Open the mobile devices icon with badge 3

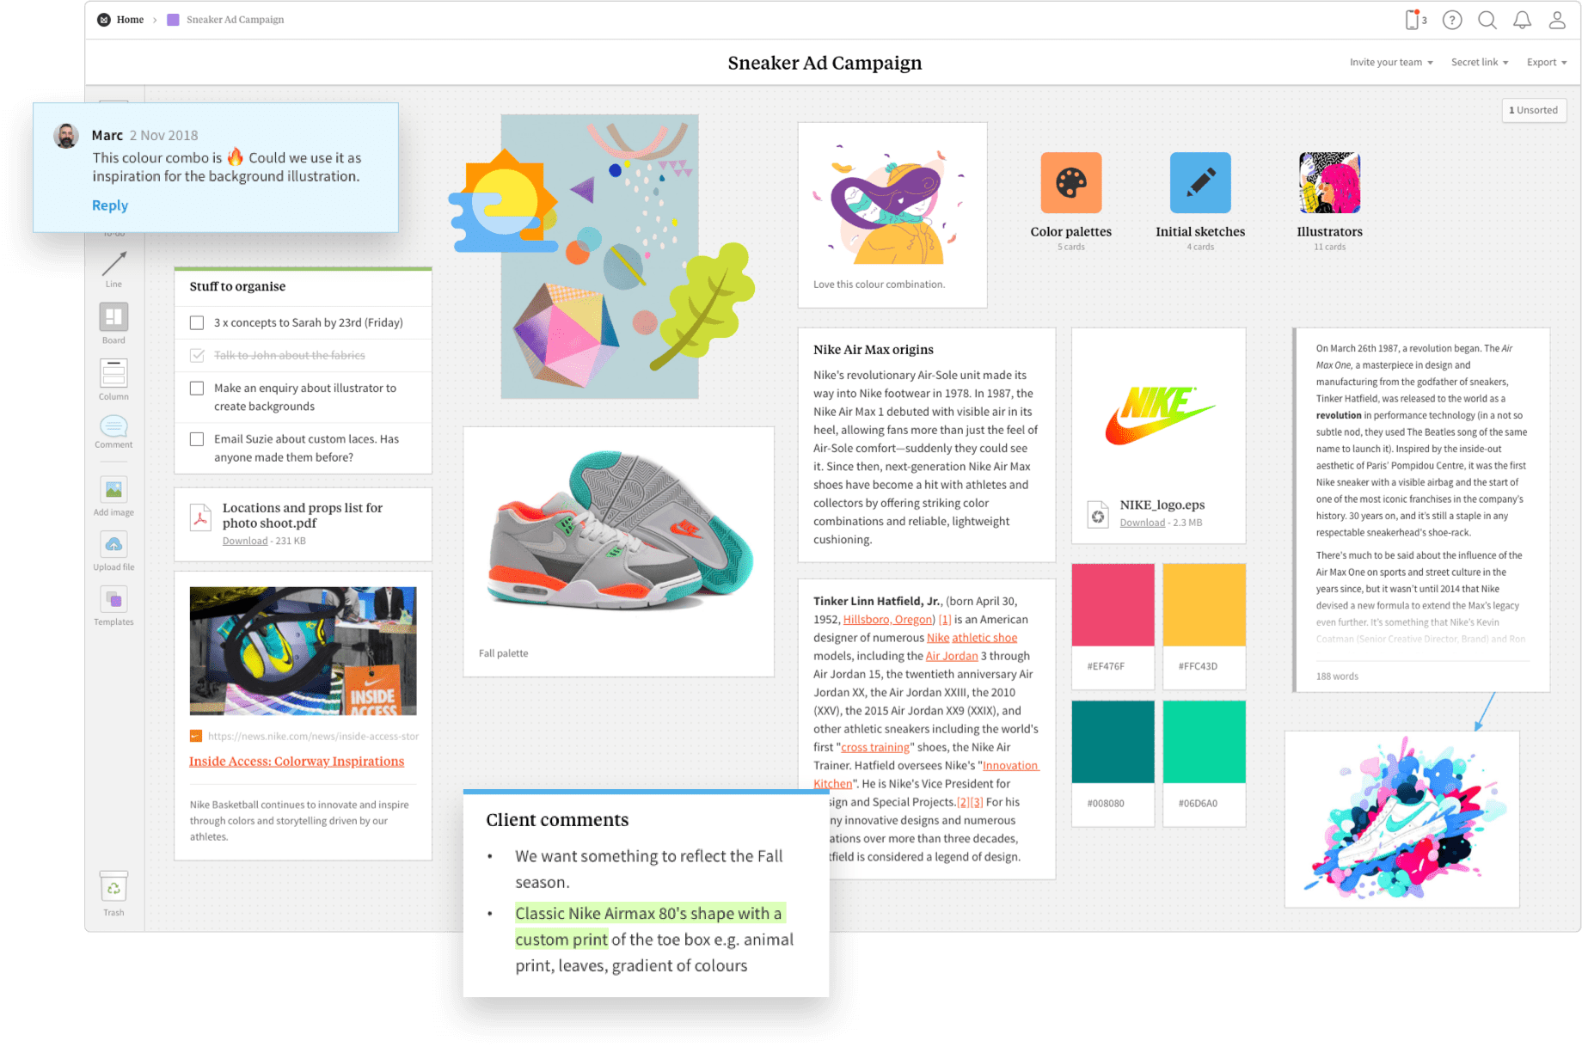pos(1415,20)
